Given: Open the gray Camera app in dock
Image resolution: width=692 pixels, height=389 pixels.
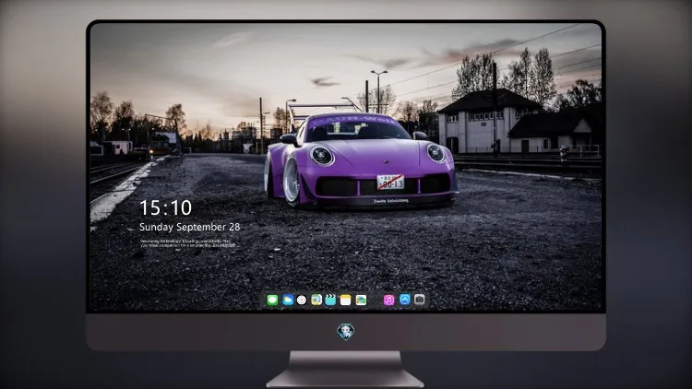Looking at the screenshot, I should (420, 300).
